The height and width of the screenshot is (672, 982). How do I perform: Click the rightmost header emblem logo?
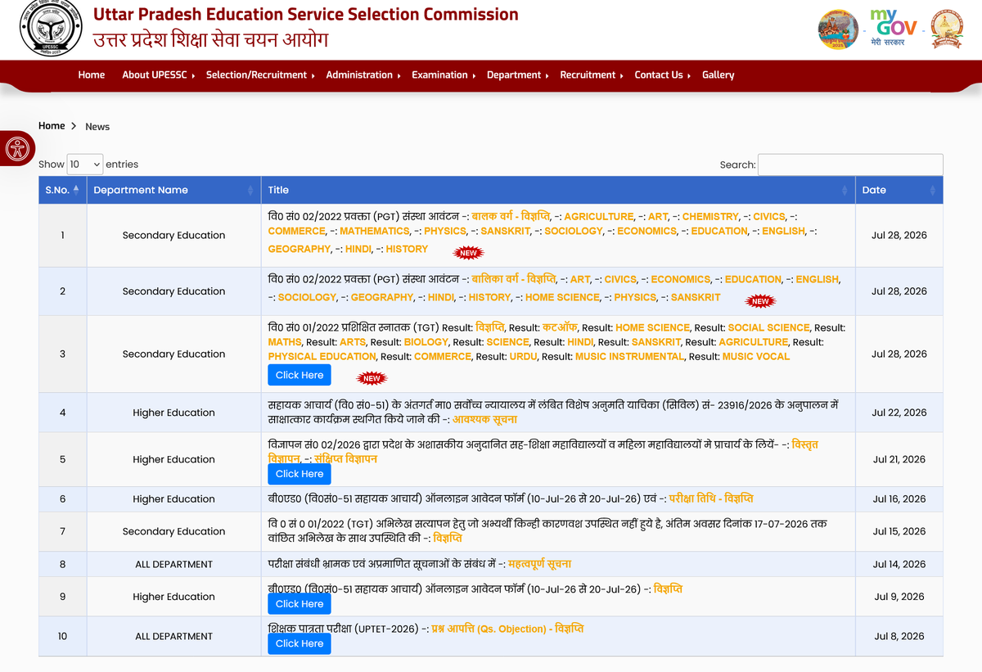tap(947, 29)
